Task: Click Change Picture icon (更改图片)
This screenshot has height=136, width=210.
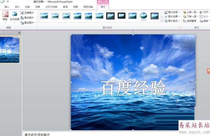Action: click(x=22, y=18)
